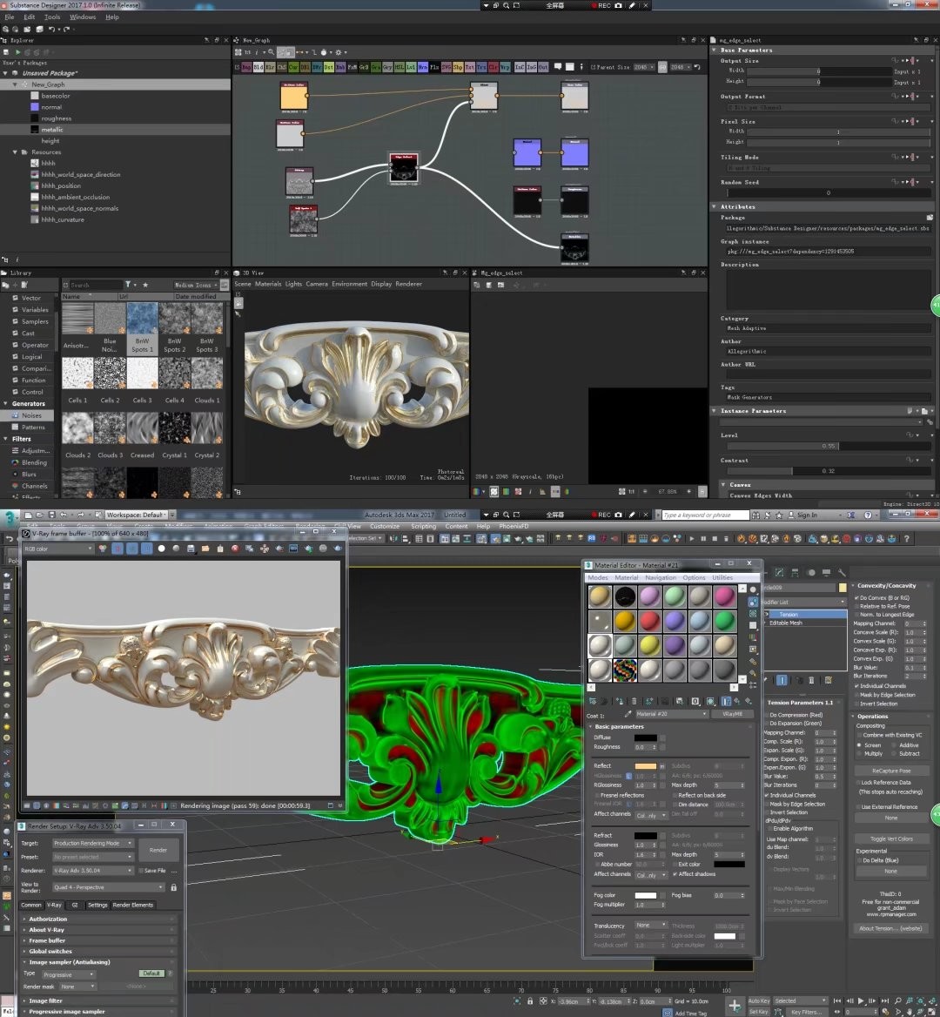
Task: Open the Navigation menu in Material Editor
Action: 660,577
